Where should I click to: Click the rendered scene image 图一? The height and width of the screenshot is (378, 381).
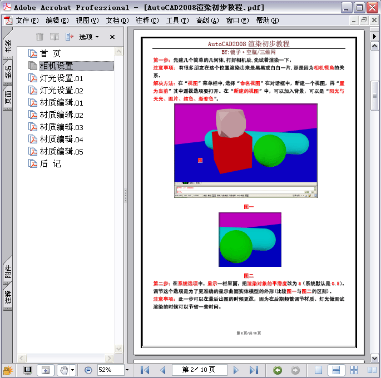(x=246, y=151)
